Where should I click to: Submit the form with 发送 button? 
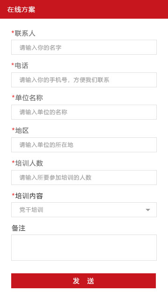coord(84,281)
